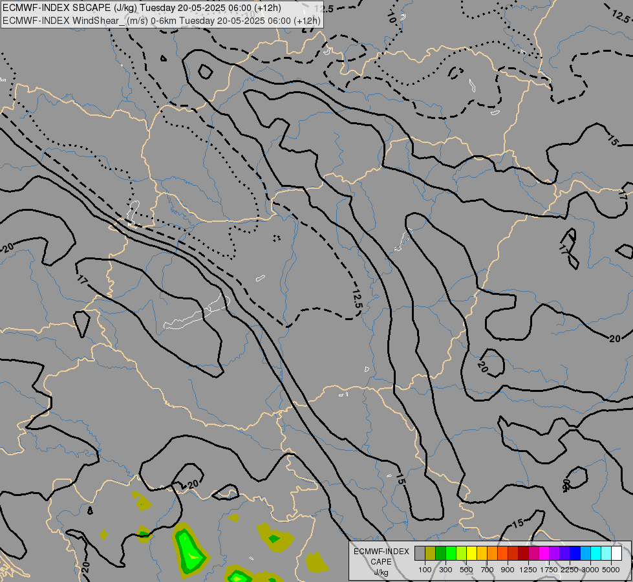This screenshot has height=582, width=633.
Task: Click the dark maroon red legend swatch
Action: point(524,554)
